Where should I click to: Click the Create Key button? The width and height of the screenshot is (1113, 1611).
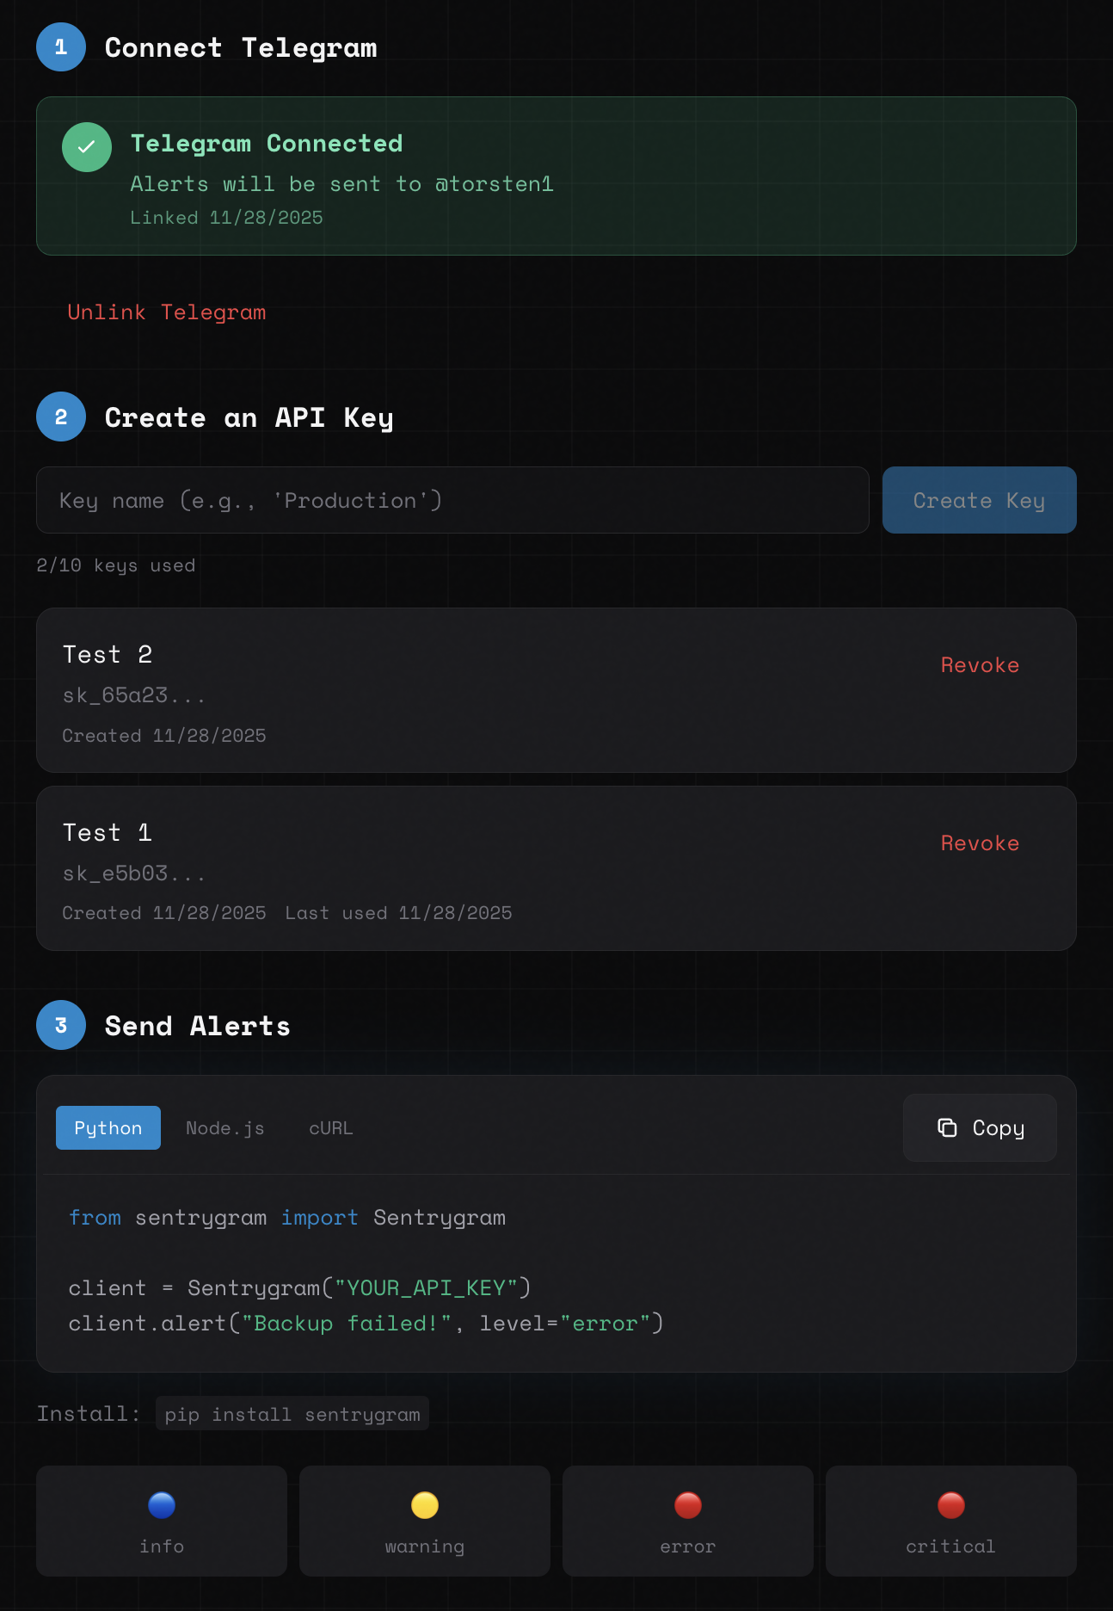979,500
